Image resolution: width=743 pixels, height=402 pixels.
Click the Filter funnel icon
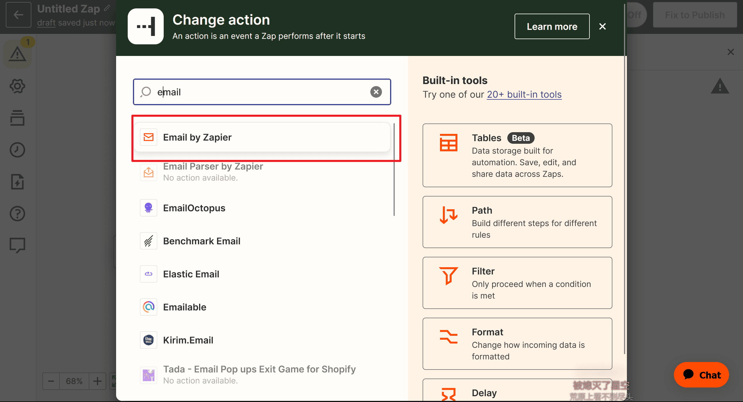pyautogui.click(x=449, y=276)
